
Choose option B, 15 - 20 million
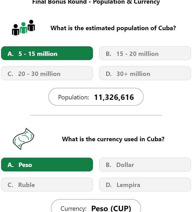145,54
